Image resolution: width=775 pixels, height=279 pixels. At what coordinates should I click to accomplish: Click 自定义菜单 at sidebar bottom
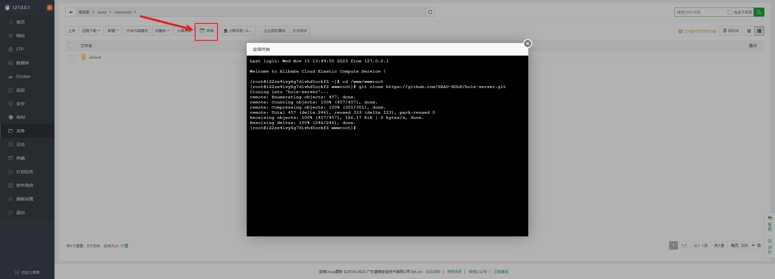pos(27,272)
